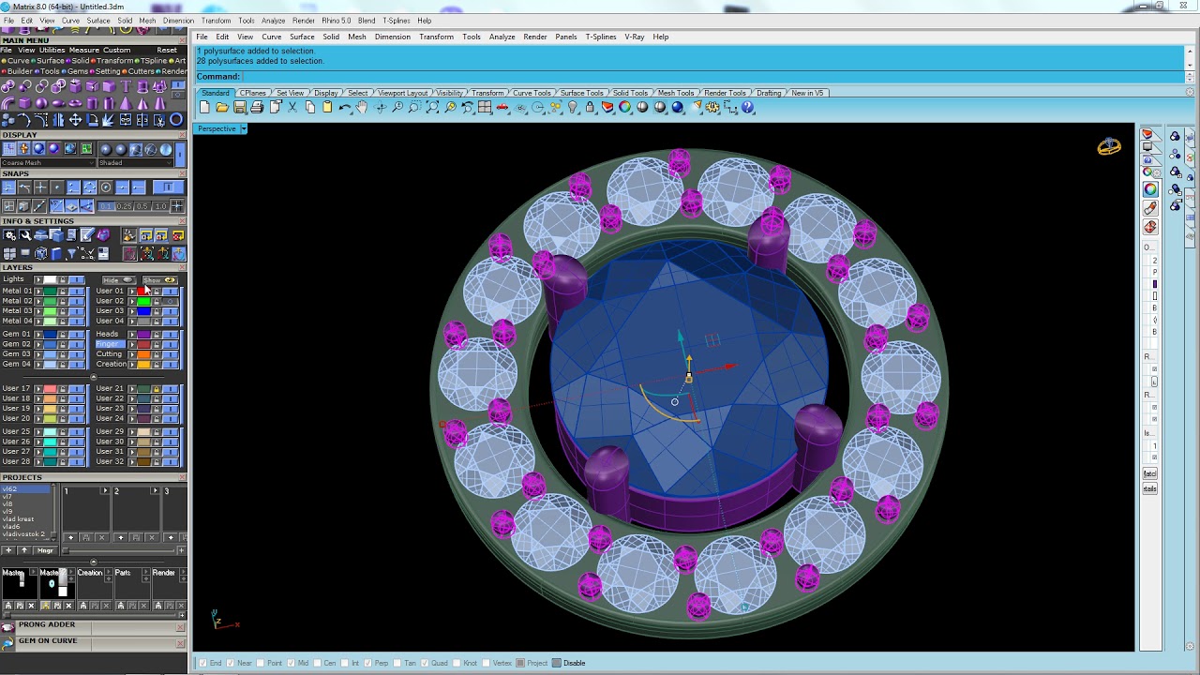Click the blue Help question mark icon
1200x675 pixels.
(x=747, y=108)
